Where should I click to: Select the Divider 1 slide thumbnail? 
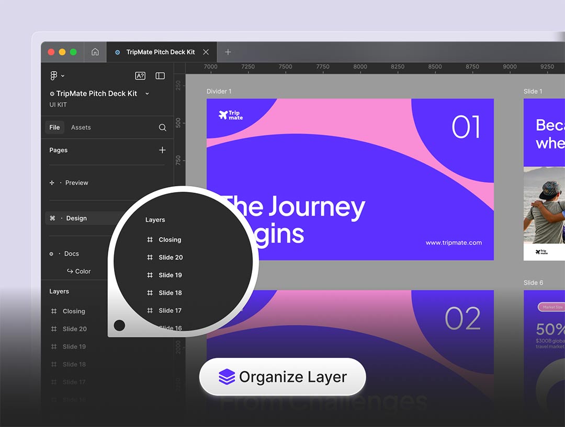[x=350, y=179]
